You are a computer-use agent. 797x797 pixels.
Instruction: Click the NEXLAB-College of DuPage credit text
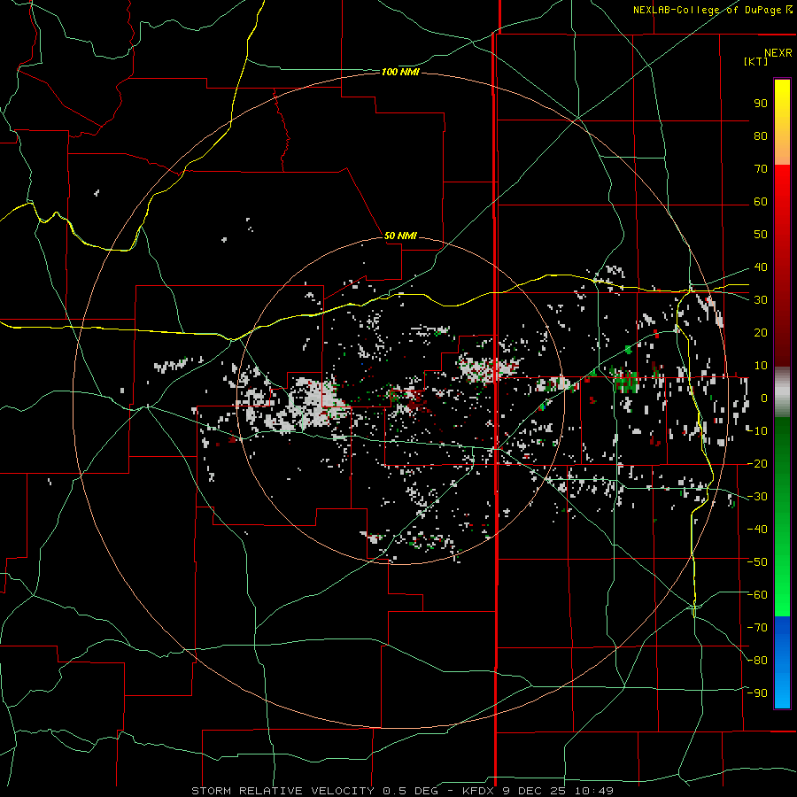tap(707, 10)
